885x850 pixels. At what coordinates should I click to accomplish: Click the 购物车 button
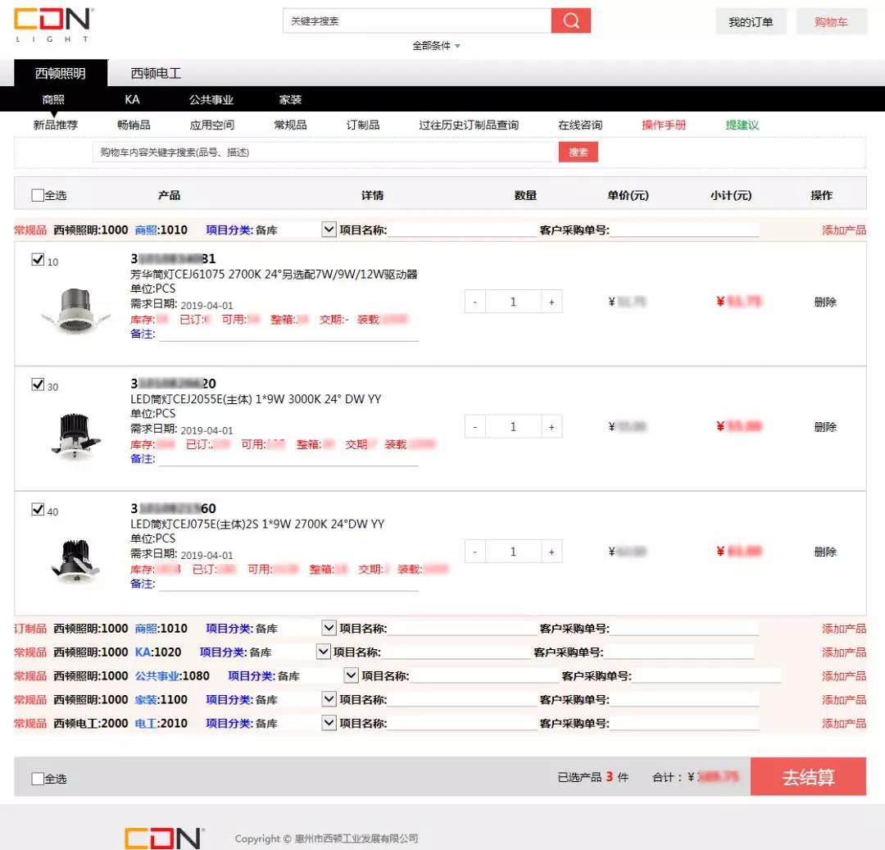[832, 22]
